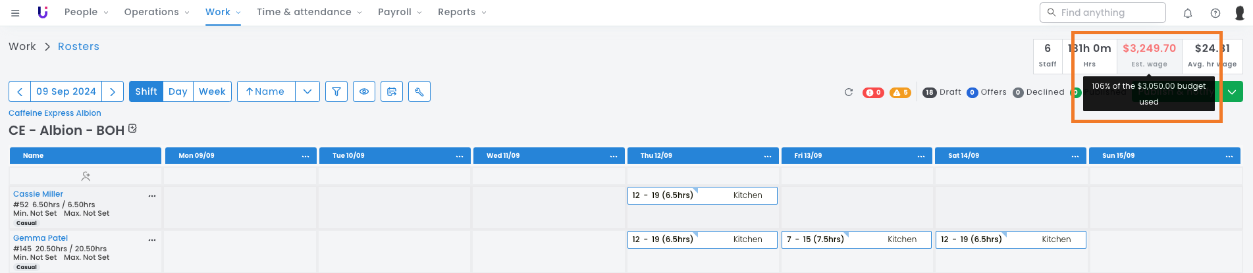
Task: Expand the green publish options dropdown arrow
Action: pos(1232,92)
